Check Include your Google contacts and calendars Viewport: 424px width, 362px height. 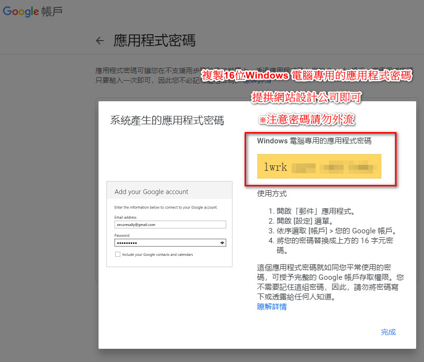[118, 254]
